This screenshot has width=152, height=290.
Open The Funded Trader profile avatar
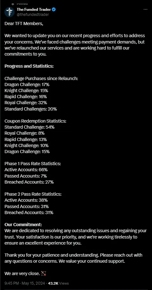[9, 12]
